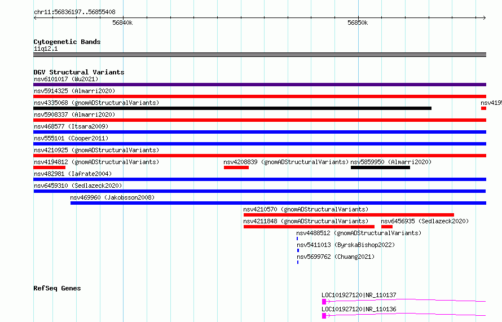Open nsv4210925 (gnomADStructuralVariants) label
Screen dimensions: 502x322
tap(96, 150)
